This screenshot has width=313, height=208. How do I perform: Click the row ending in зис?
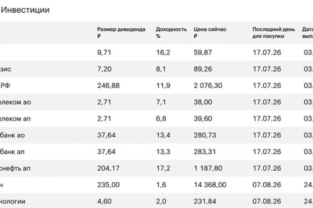[x=156, y=69]
